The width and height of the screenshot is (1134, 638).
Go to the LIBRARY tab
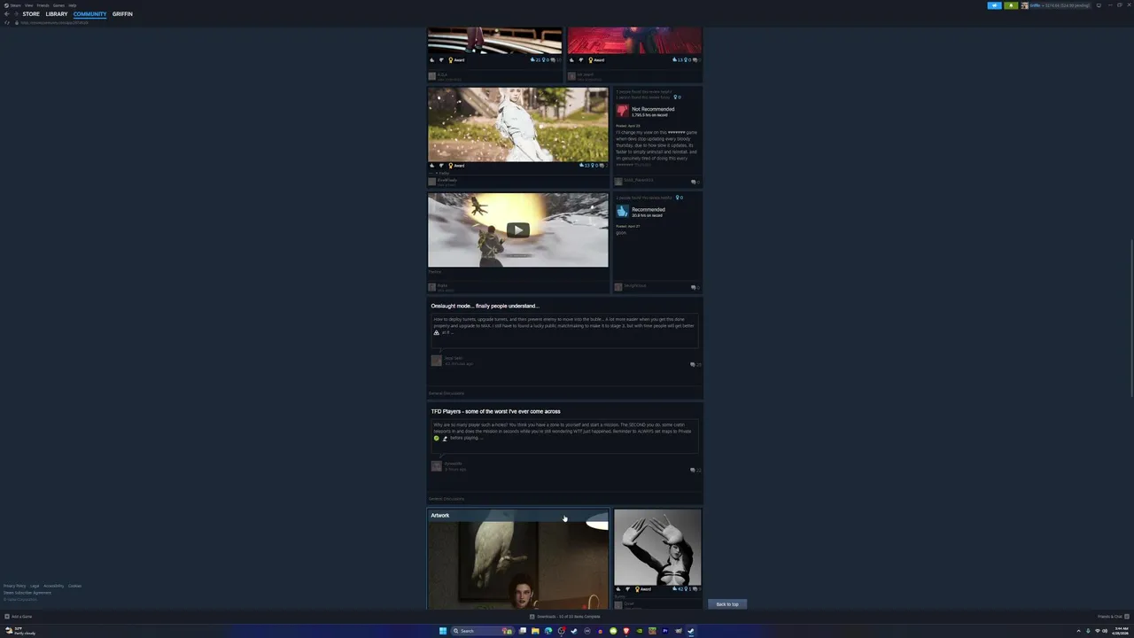[57, 14]
